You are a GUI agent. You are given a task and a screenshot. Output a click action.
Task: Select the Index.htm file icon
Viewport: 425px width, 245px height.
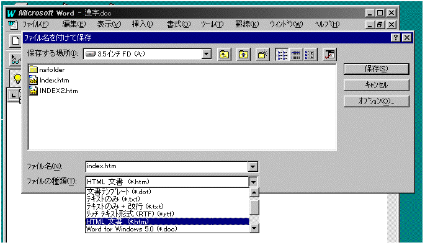click(34, 80)
